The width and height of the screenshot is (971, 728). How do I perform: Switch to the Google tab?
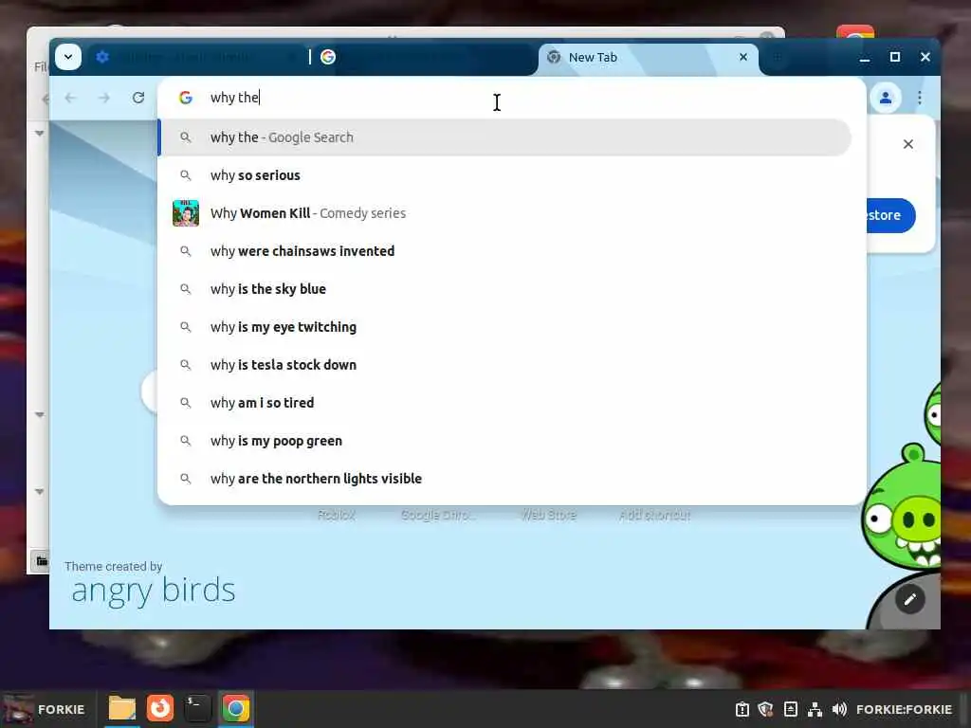424,58
